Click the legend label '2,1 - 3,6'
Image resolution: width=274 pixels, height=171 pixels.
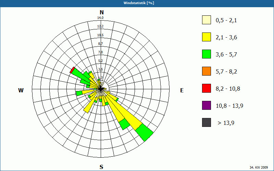pyautogui.click(x=226, y=38)
